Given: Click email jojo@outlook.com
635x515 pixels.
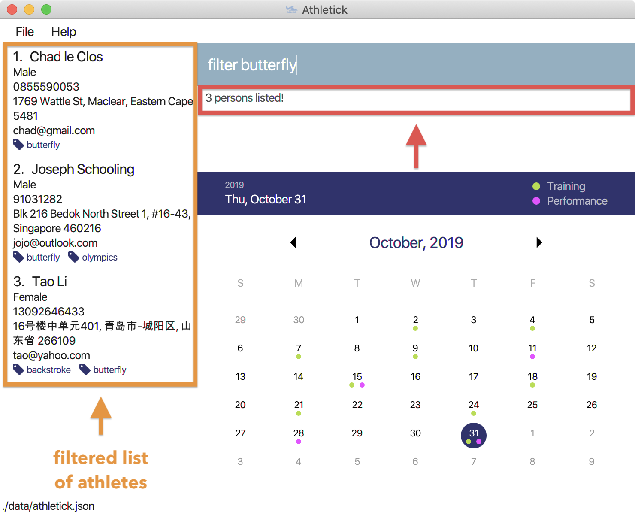Looking at the screenshot, I should [x=55, y=243].
